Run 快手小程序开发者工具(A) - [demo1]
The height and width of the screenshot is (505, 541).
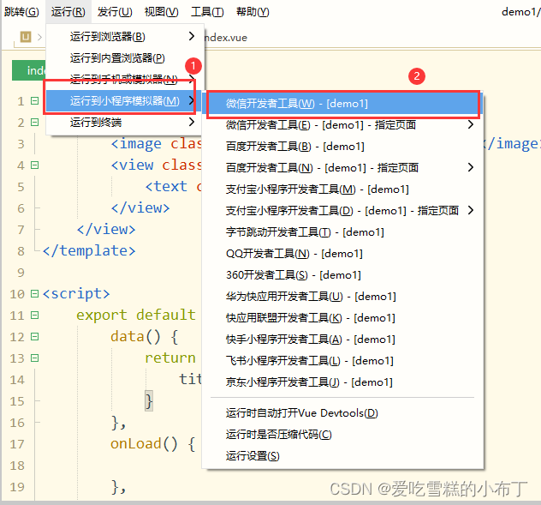tap(343, 339)
